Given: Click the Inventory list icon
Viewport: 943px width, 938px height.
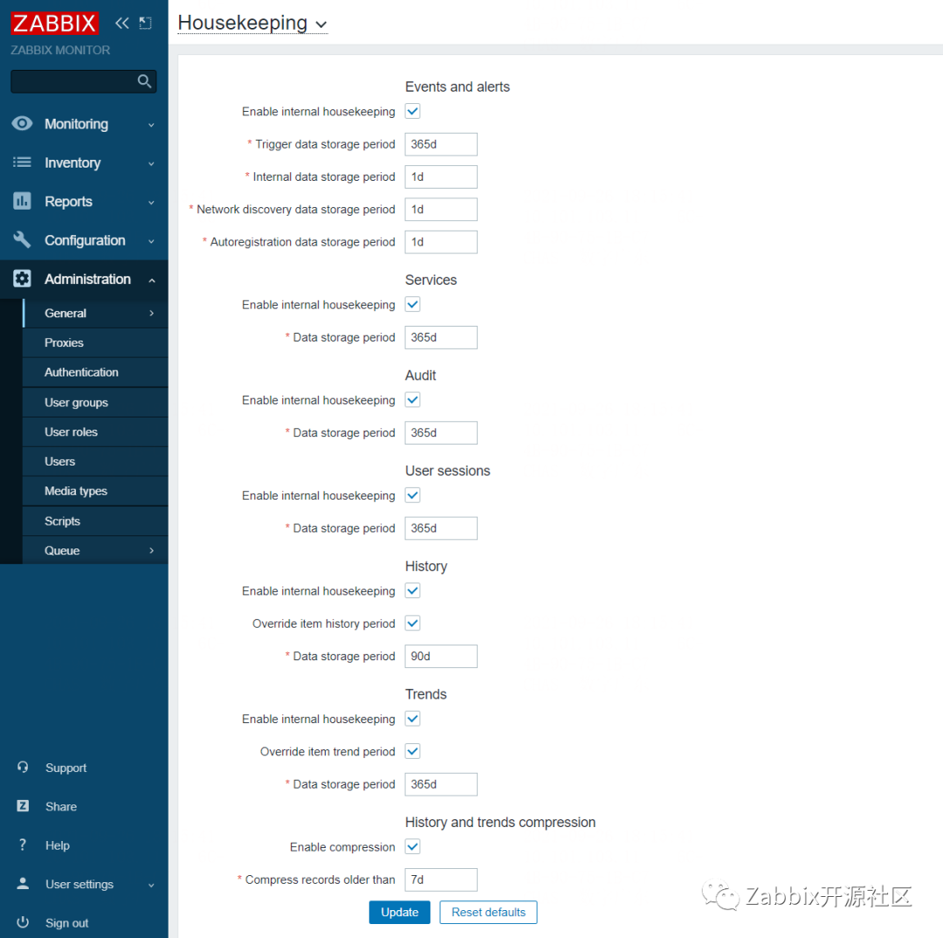Looking at the screenshot, I should tap(22, 162).
